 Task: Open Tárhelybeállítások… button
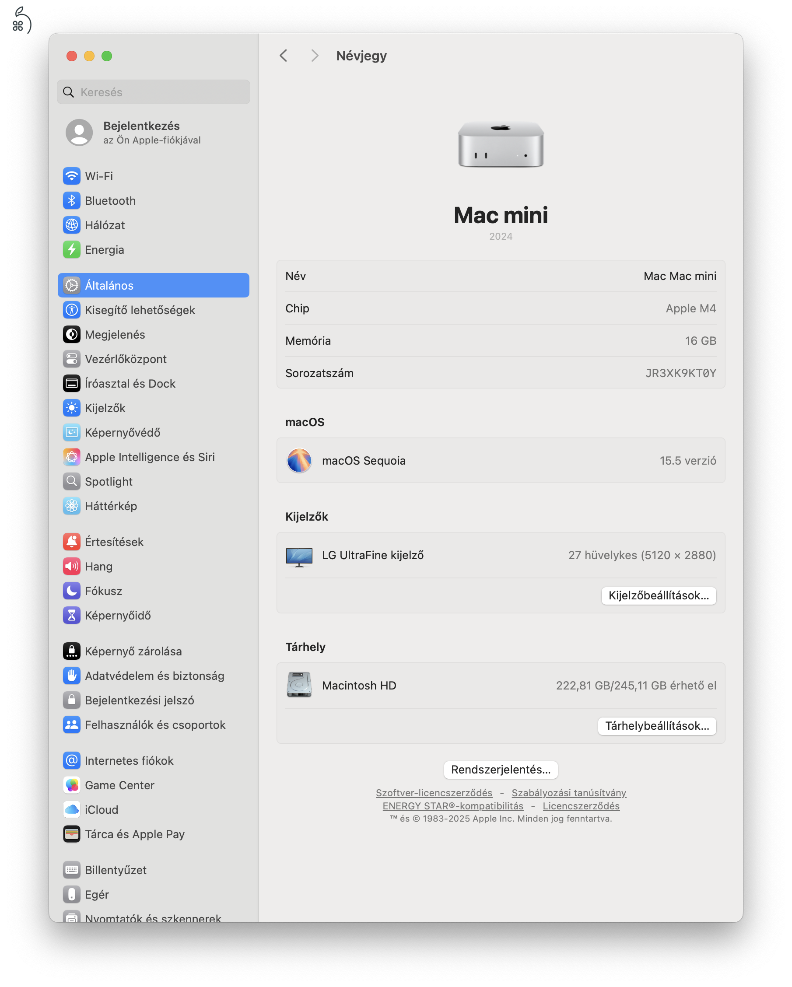pyautogui.click(x=657, y=726)
